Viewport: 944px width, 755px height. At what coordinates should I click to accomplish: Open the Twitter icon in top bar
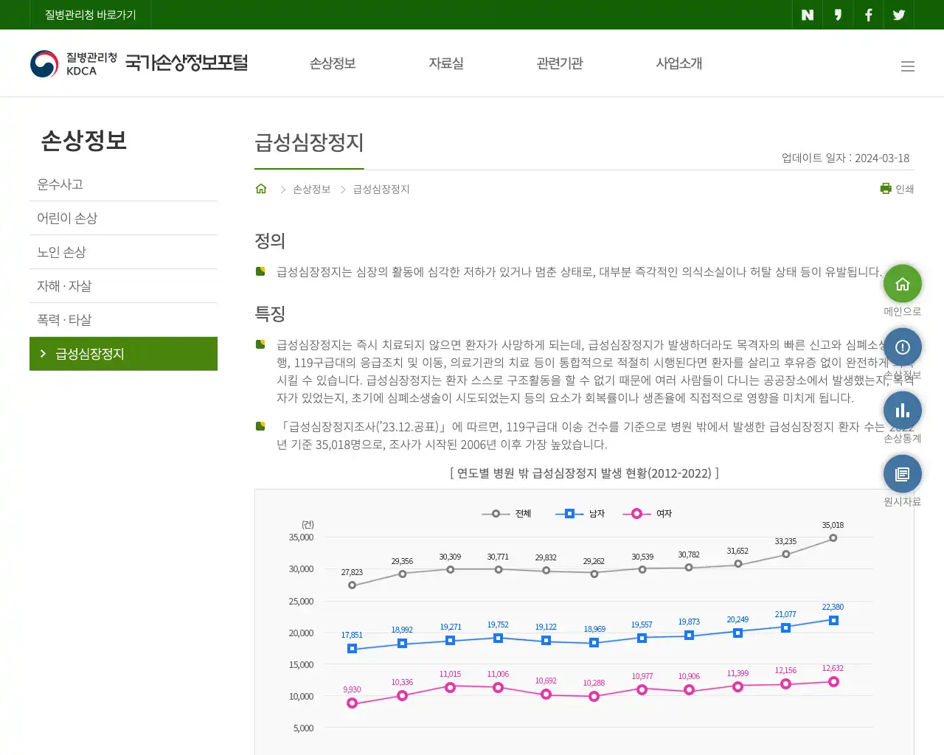899,15
